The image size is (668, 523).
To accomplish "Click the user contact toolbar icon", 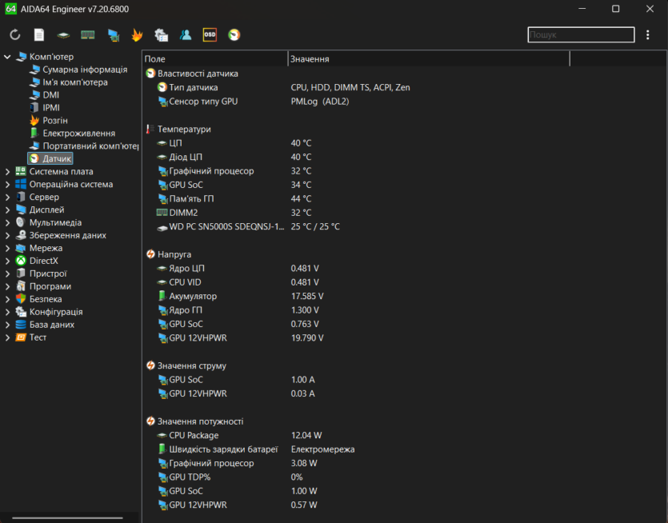I will (x=186, y=35).
